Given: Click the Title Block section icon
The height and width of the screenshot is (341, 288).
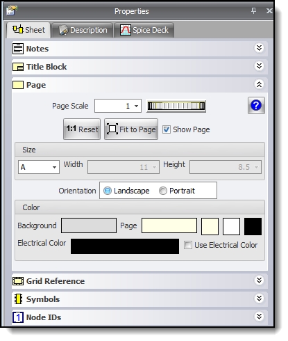Looking at the screenshot, I should 18,67.
